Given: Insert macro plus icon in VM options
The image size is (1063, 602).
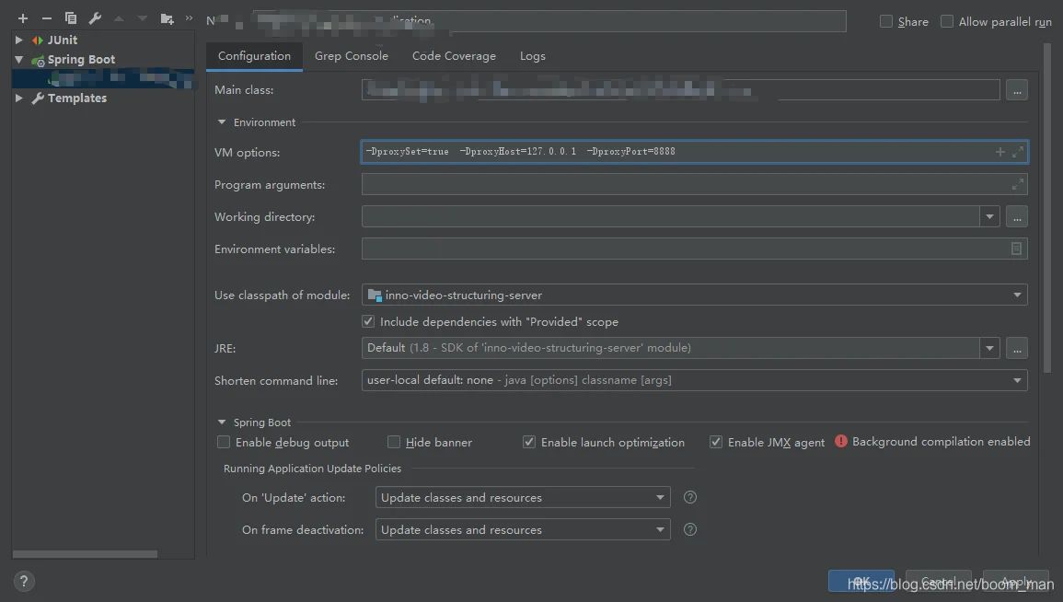Looking at the screenshot, I should (x=999, y=152).
